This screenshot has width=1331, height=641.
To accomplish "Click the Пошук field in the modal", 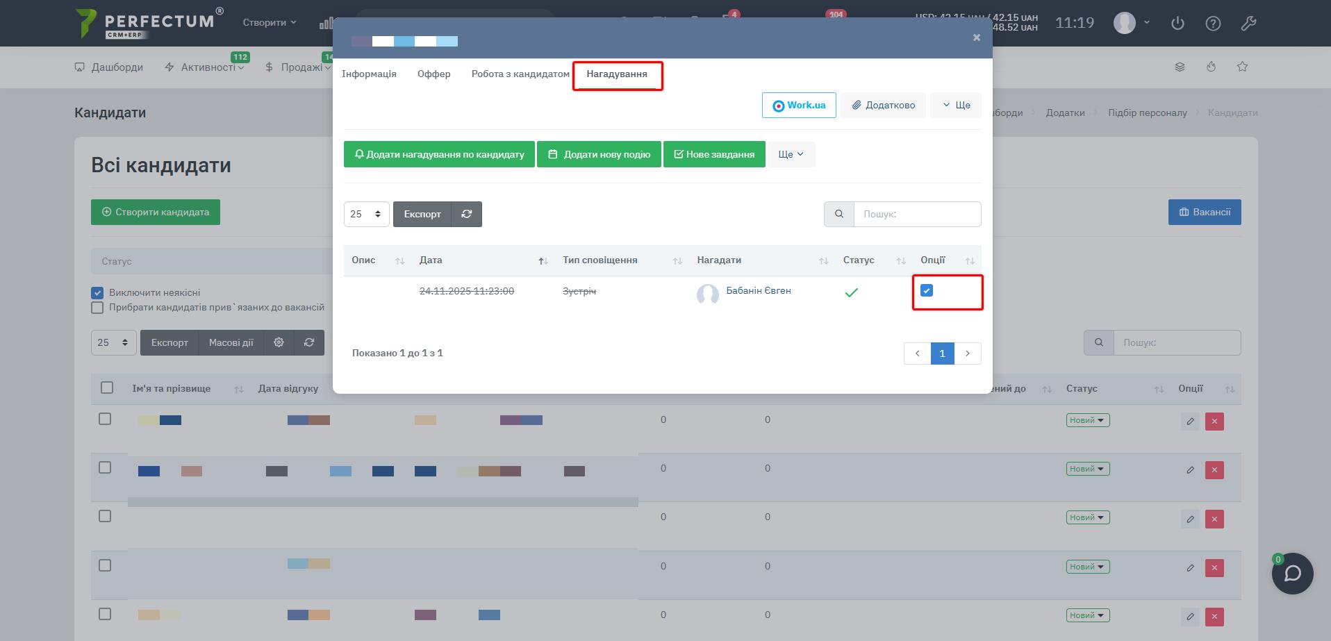I will [917, 214].
